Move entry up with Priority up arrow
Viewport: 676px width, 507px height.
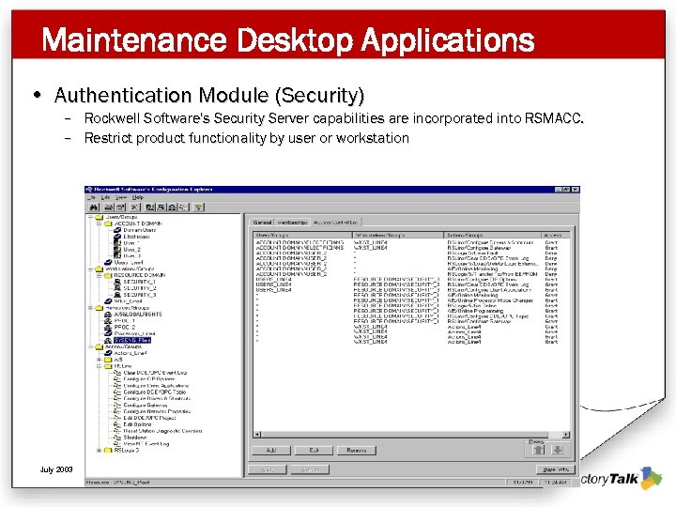point(539,450)
